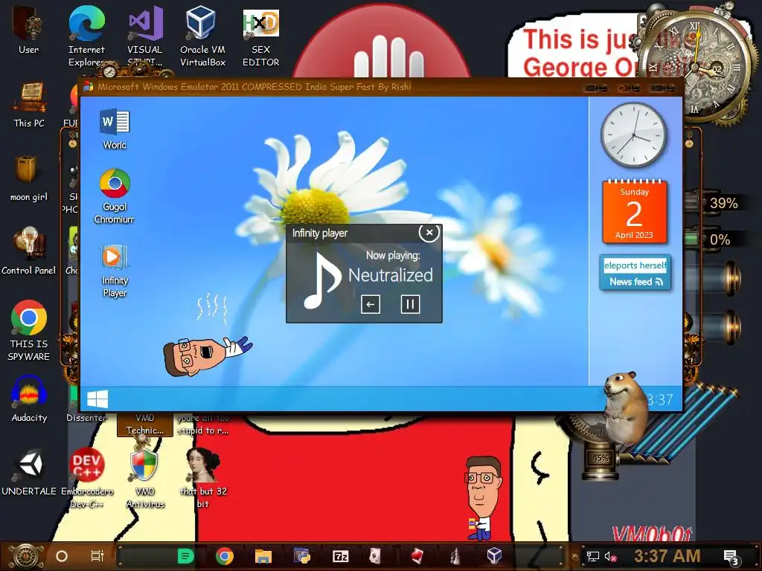This screenshot has width=762, height=571.
Task: Go to previous track in Infinity player
Action: [371, 304]
